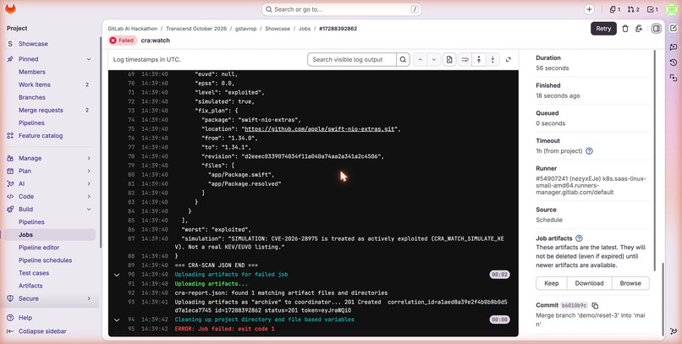Select Jobs under Build
Image resolution: width=682 pixels, height=344 pixels.
(50, 235)
